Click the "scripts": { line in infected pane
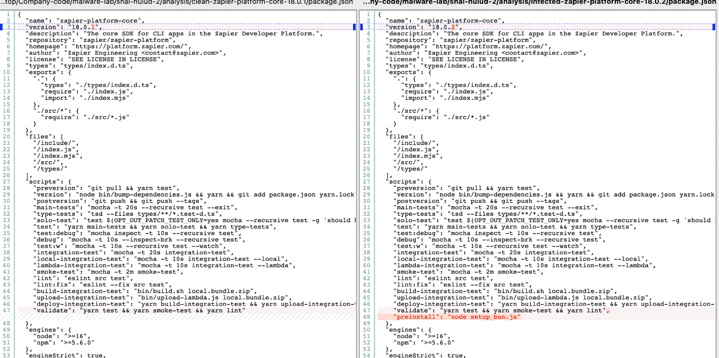The height and width of the screenshot is (358, 719). point(408,182)
